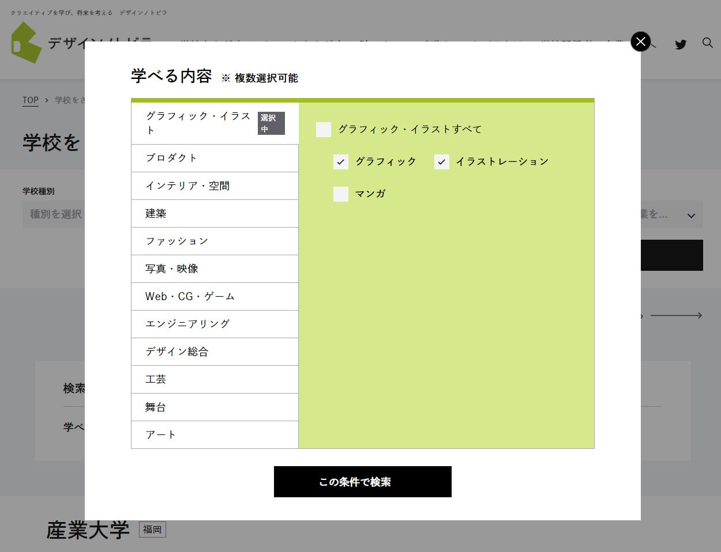The height and width of the screenshot is (552, 721).
Task: Uncheck the イラストレーション checkbox
Action: [441, 162]
